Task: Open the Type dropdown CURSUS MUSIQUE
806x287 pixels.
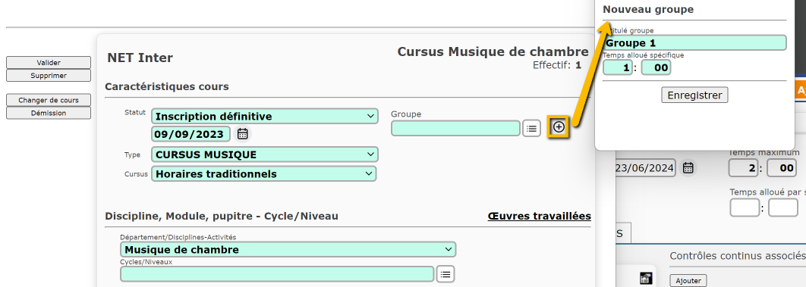Action: point(265,154)
